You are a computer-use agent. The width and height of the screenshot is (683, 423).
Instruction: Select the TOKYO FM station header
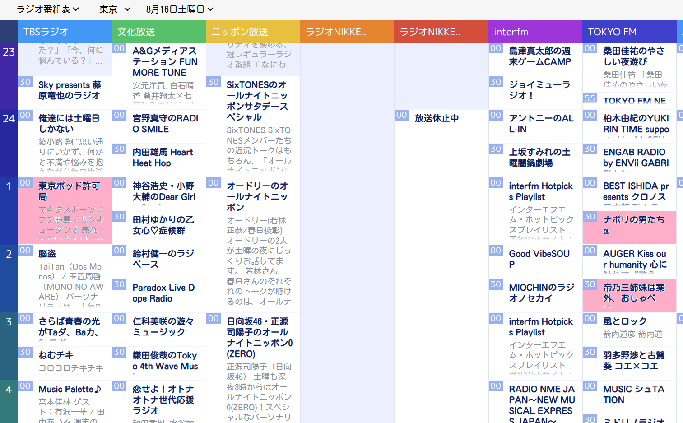click(629, 32)
